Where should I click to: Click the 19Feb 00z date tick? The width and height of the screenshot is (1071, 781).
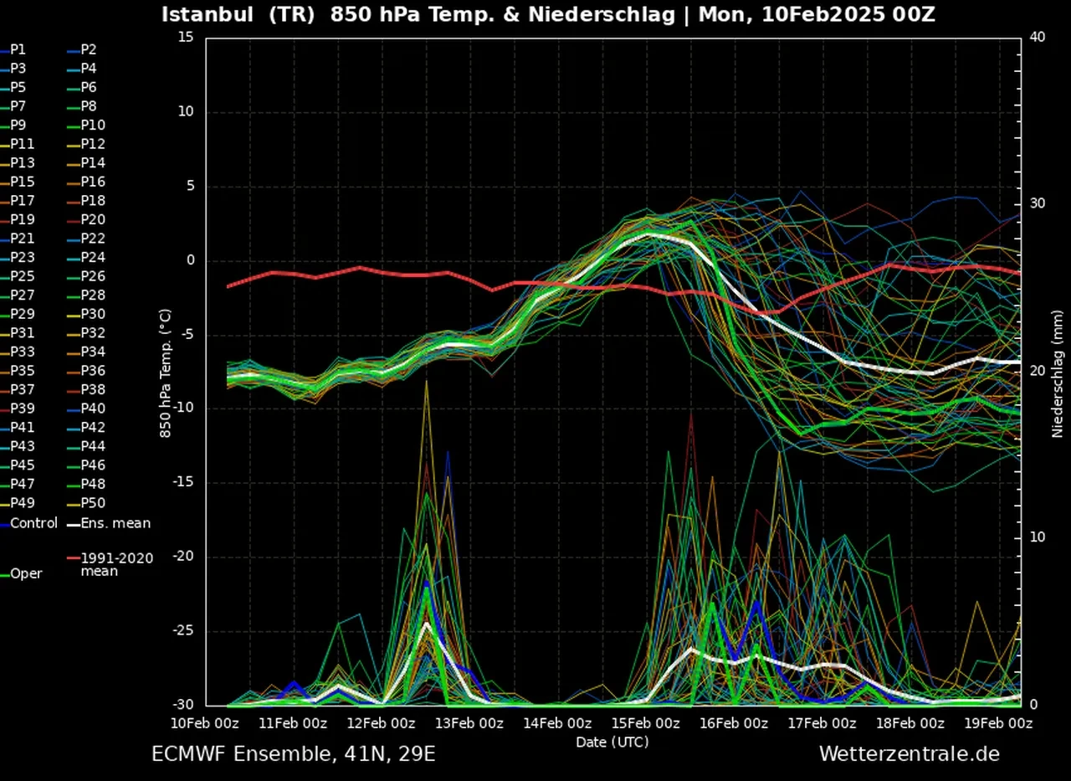click(x=997, y=722)
